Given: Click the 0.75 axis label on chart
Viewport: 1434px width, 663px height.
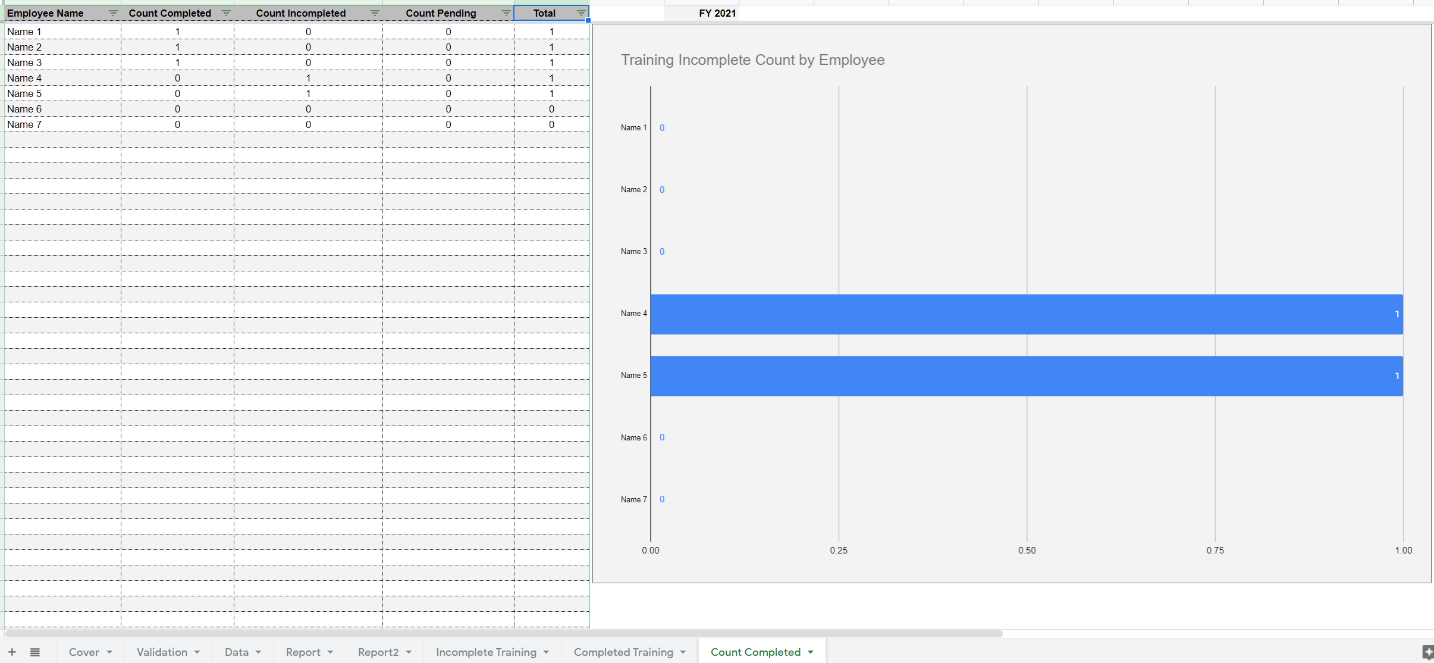Looking at the screenshot, I should coord(1215,551).
